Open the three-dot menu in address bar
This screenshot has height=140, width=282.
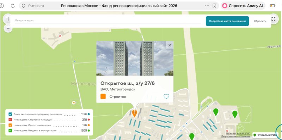207,6
